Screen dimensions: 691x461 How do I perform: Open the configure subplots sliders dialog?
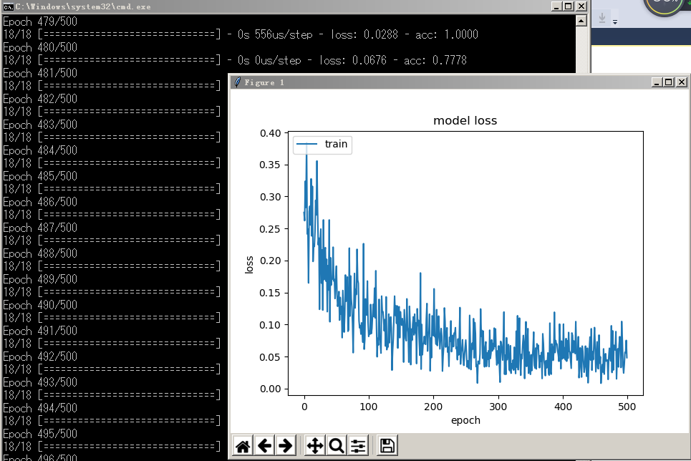point(358,446)
